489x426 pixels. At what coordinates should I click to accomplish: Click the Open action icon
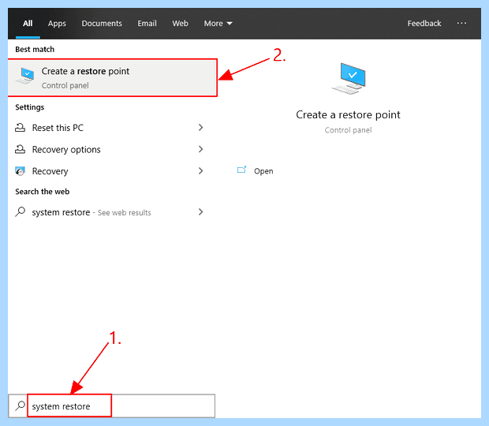(x=241, y=170)
